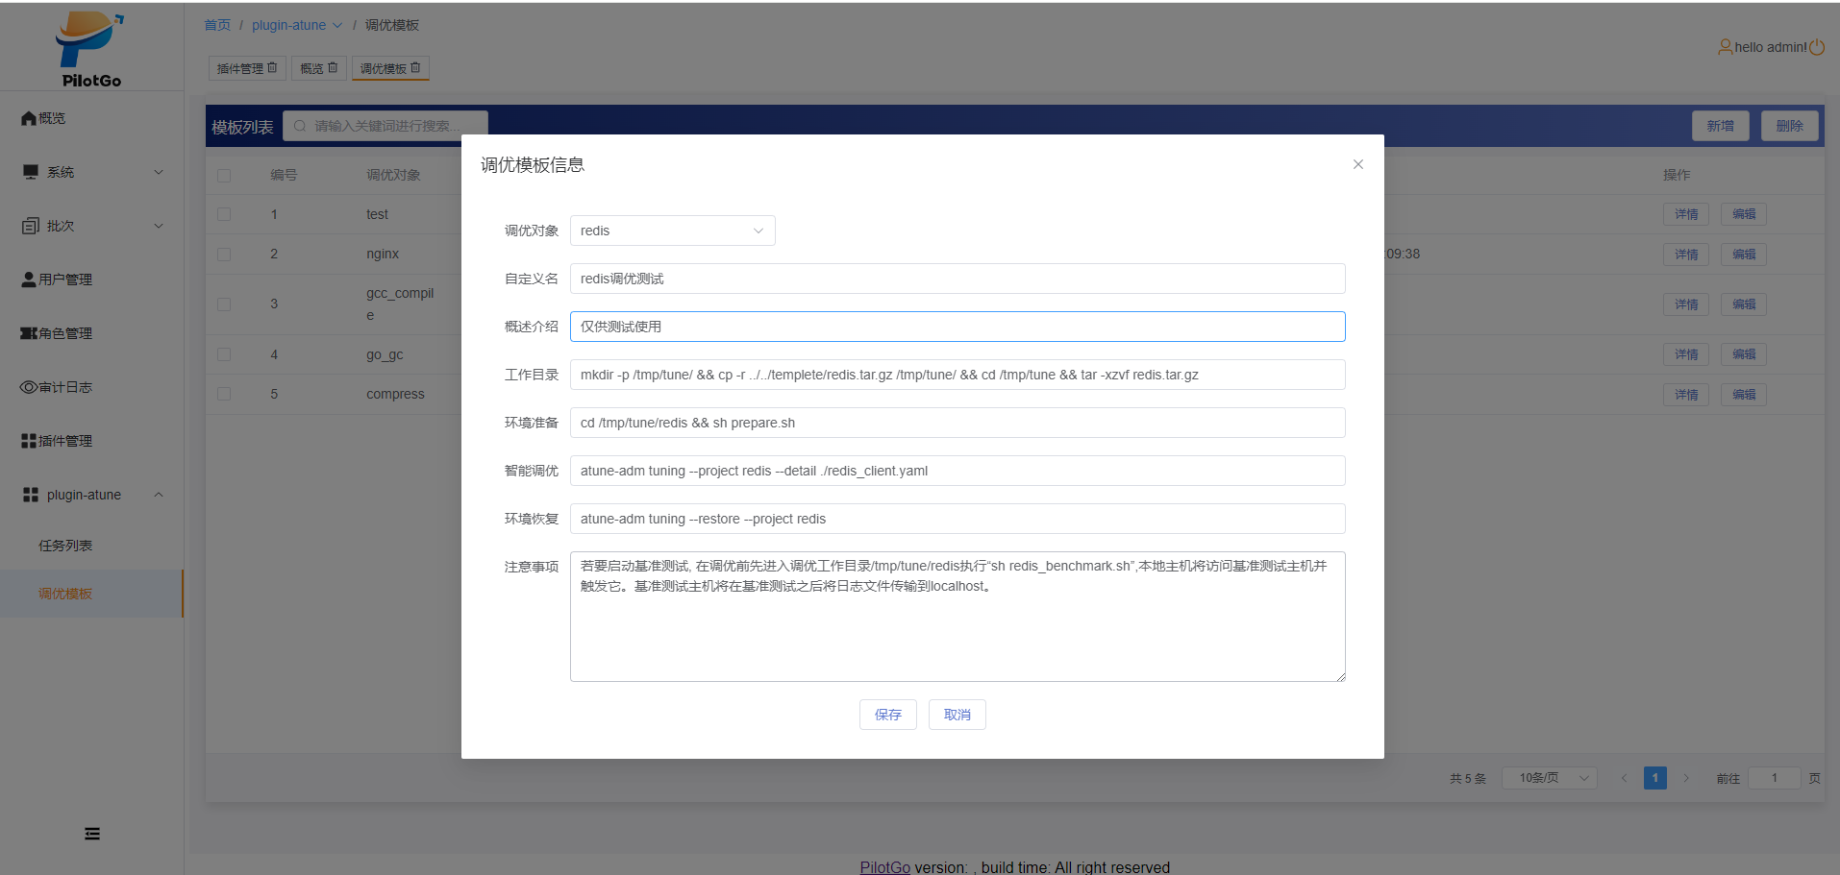1840x875 pixels.
Task: Check the checkbox for the nginx row
Action: 224,254
